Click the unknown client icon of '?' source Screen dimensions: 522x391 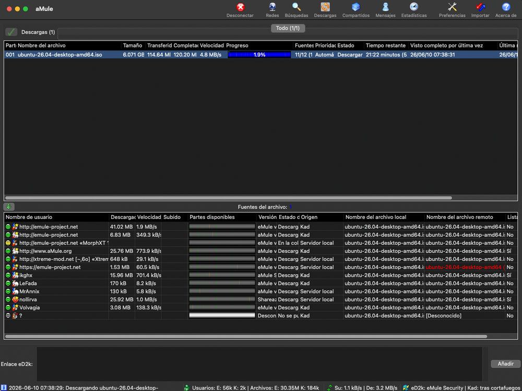15,315
